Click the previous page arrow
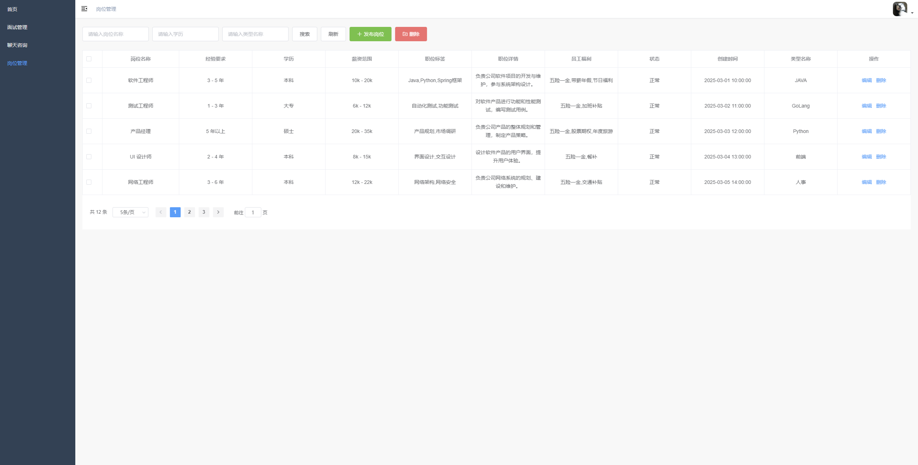 pyautogui.click(x=161, y=212)
